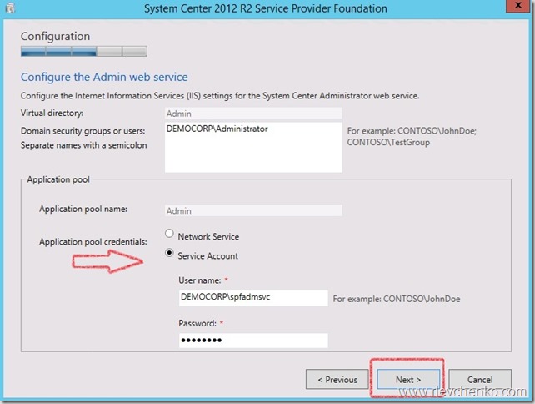This screenshot has width=535, height=404.
Task: Click the 'Application pool' group box label
Action: [x=57, y=179]
